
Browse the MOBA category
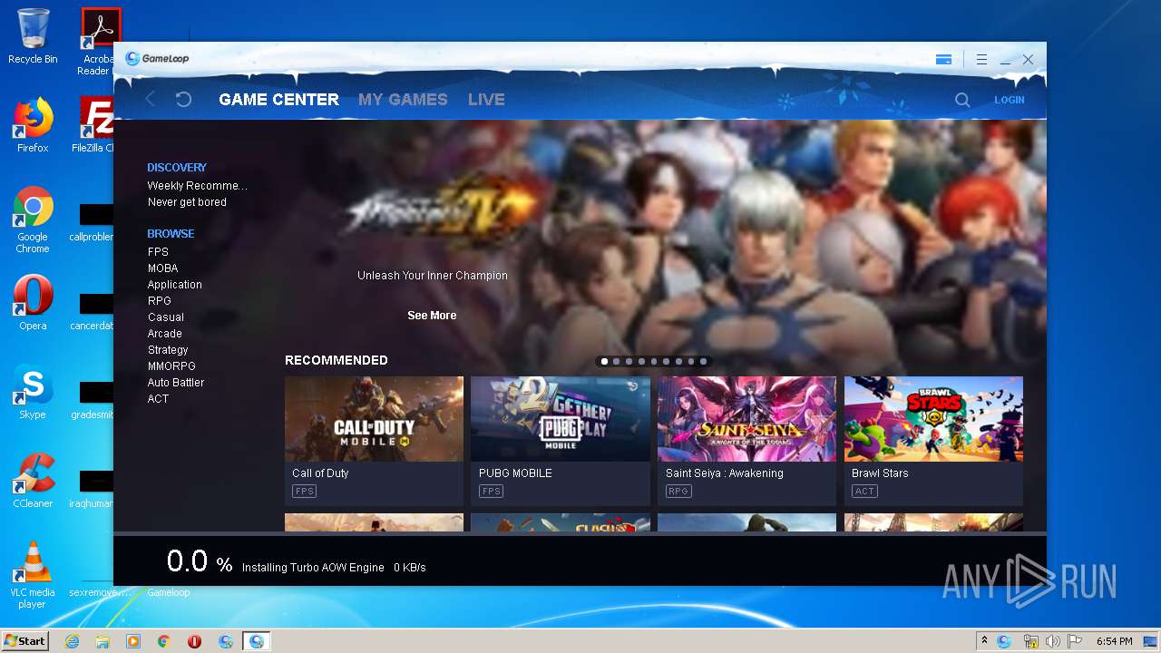162,268
